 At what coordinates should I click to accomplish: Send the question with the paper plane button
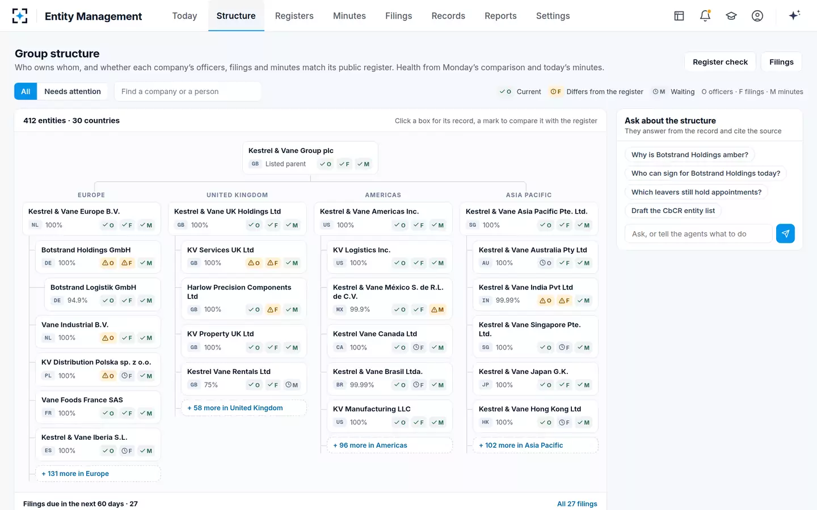coord(785,233)
